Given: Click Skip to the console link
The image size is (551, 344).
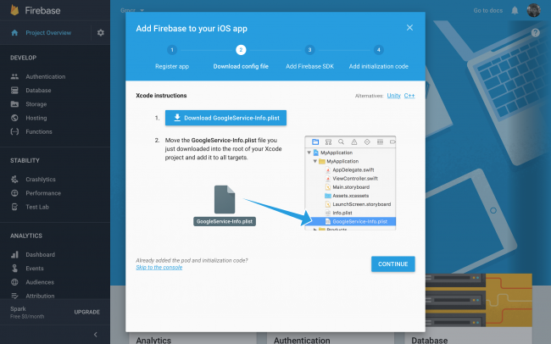Looking at the screenshot, I should [159, 268].
